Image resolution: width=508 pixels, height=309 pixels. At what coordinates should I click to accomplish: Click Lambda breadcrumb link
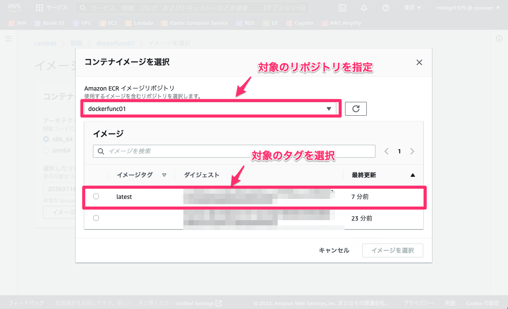[x=45, y=43]
